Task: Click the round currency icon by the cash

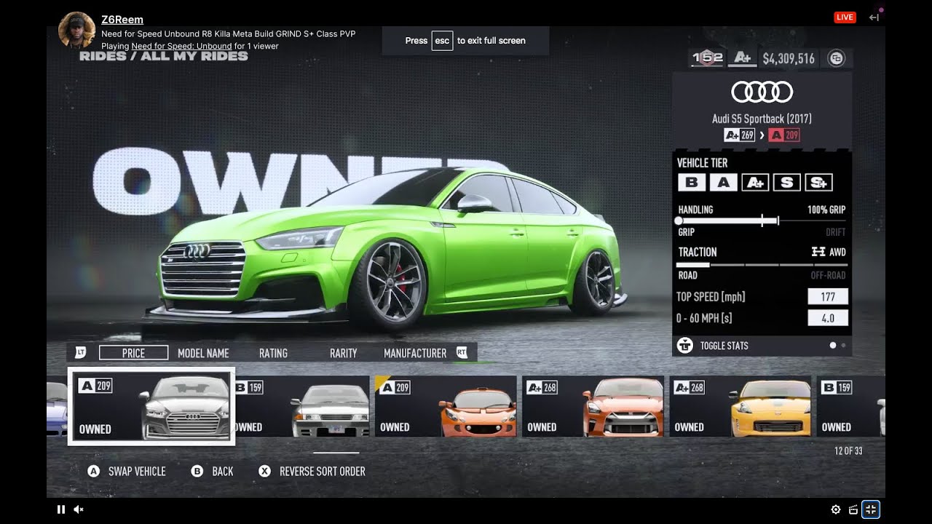Action: [837, 58]
